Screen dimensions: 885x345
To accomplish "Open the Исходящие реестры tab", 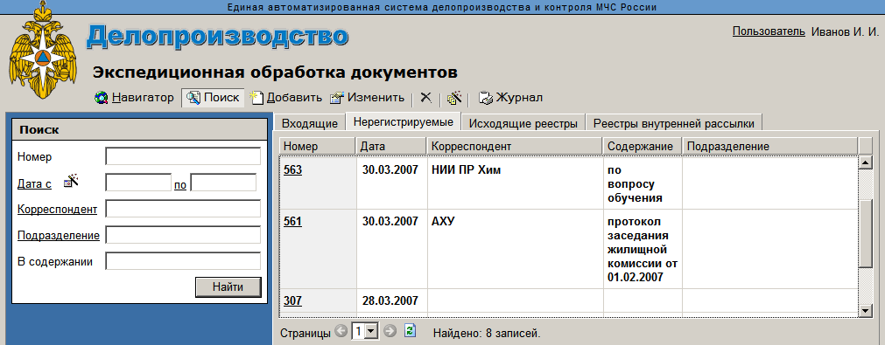I will click(x=523, y=123).
